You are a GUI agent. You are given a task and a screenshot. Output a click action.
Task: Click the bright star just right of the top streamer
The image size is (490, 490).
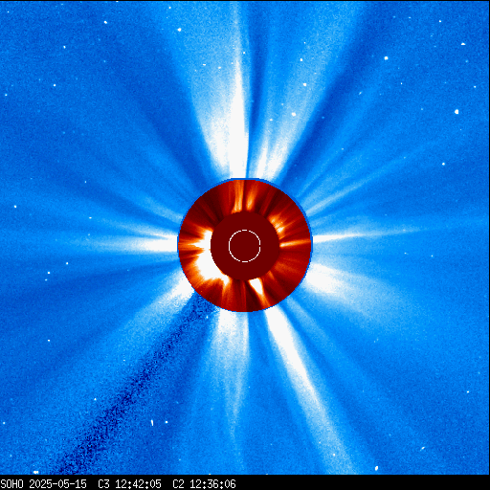pos(294,114)
